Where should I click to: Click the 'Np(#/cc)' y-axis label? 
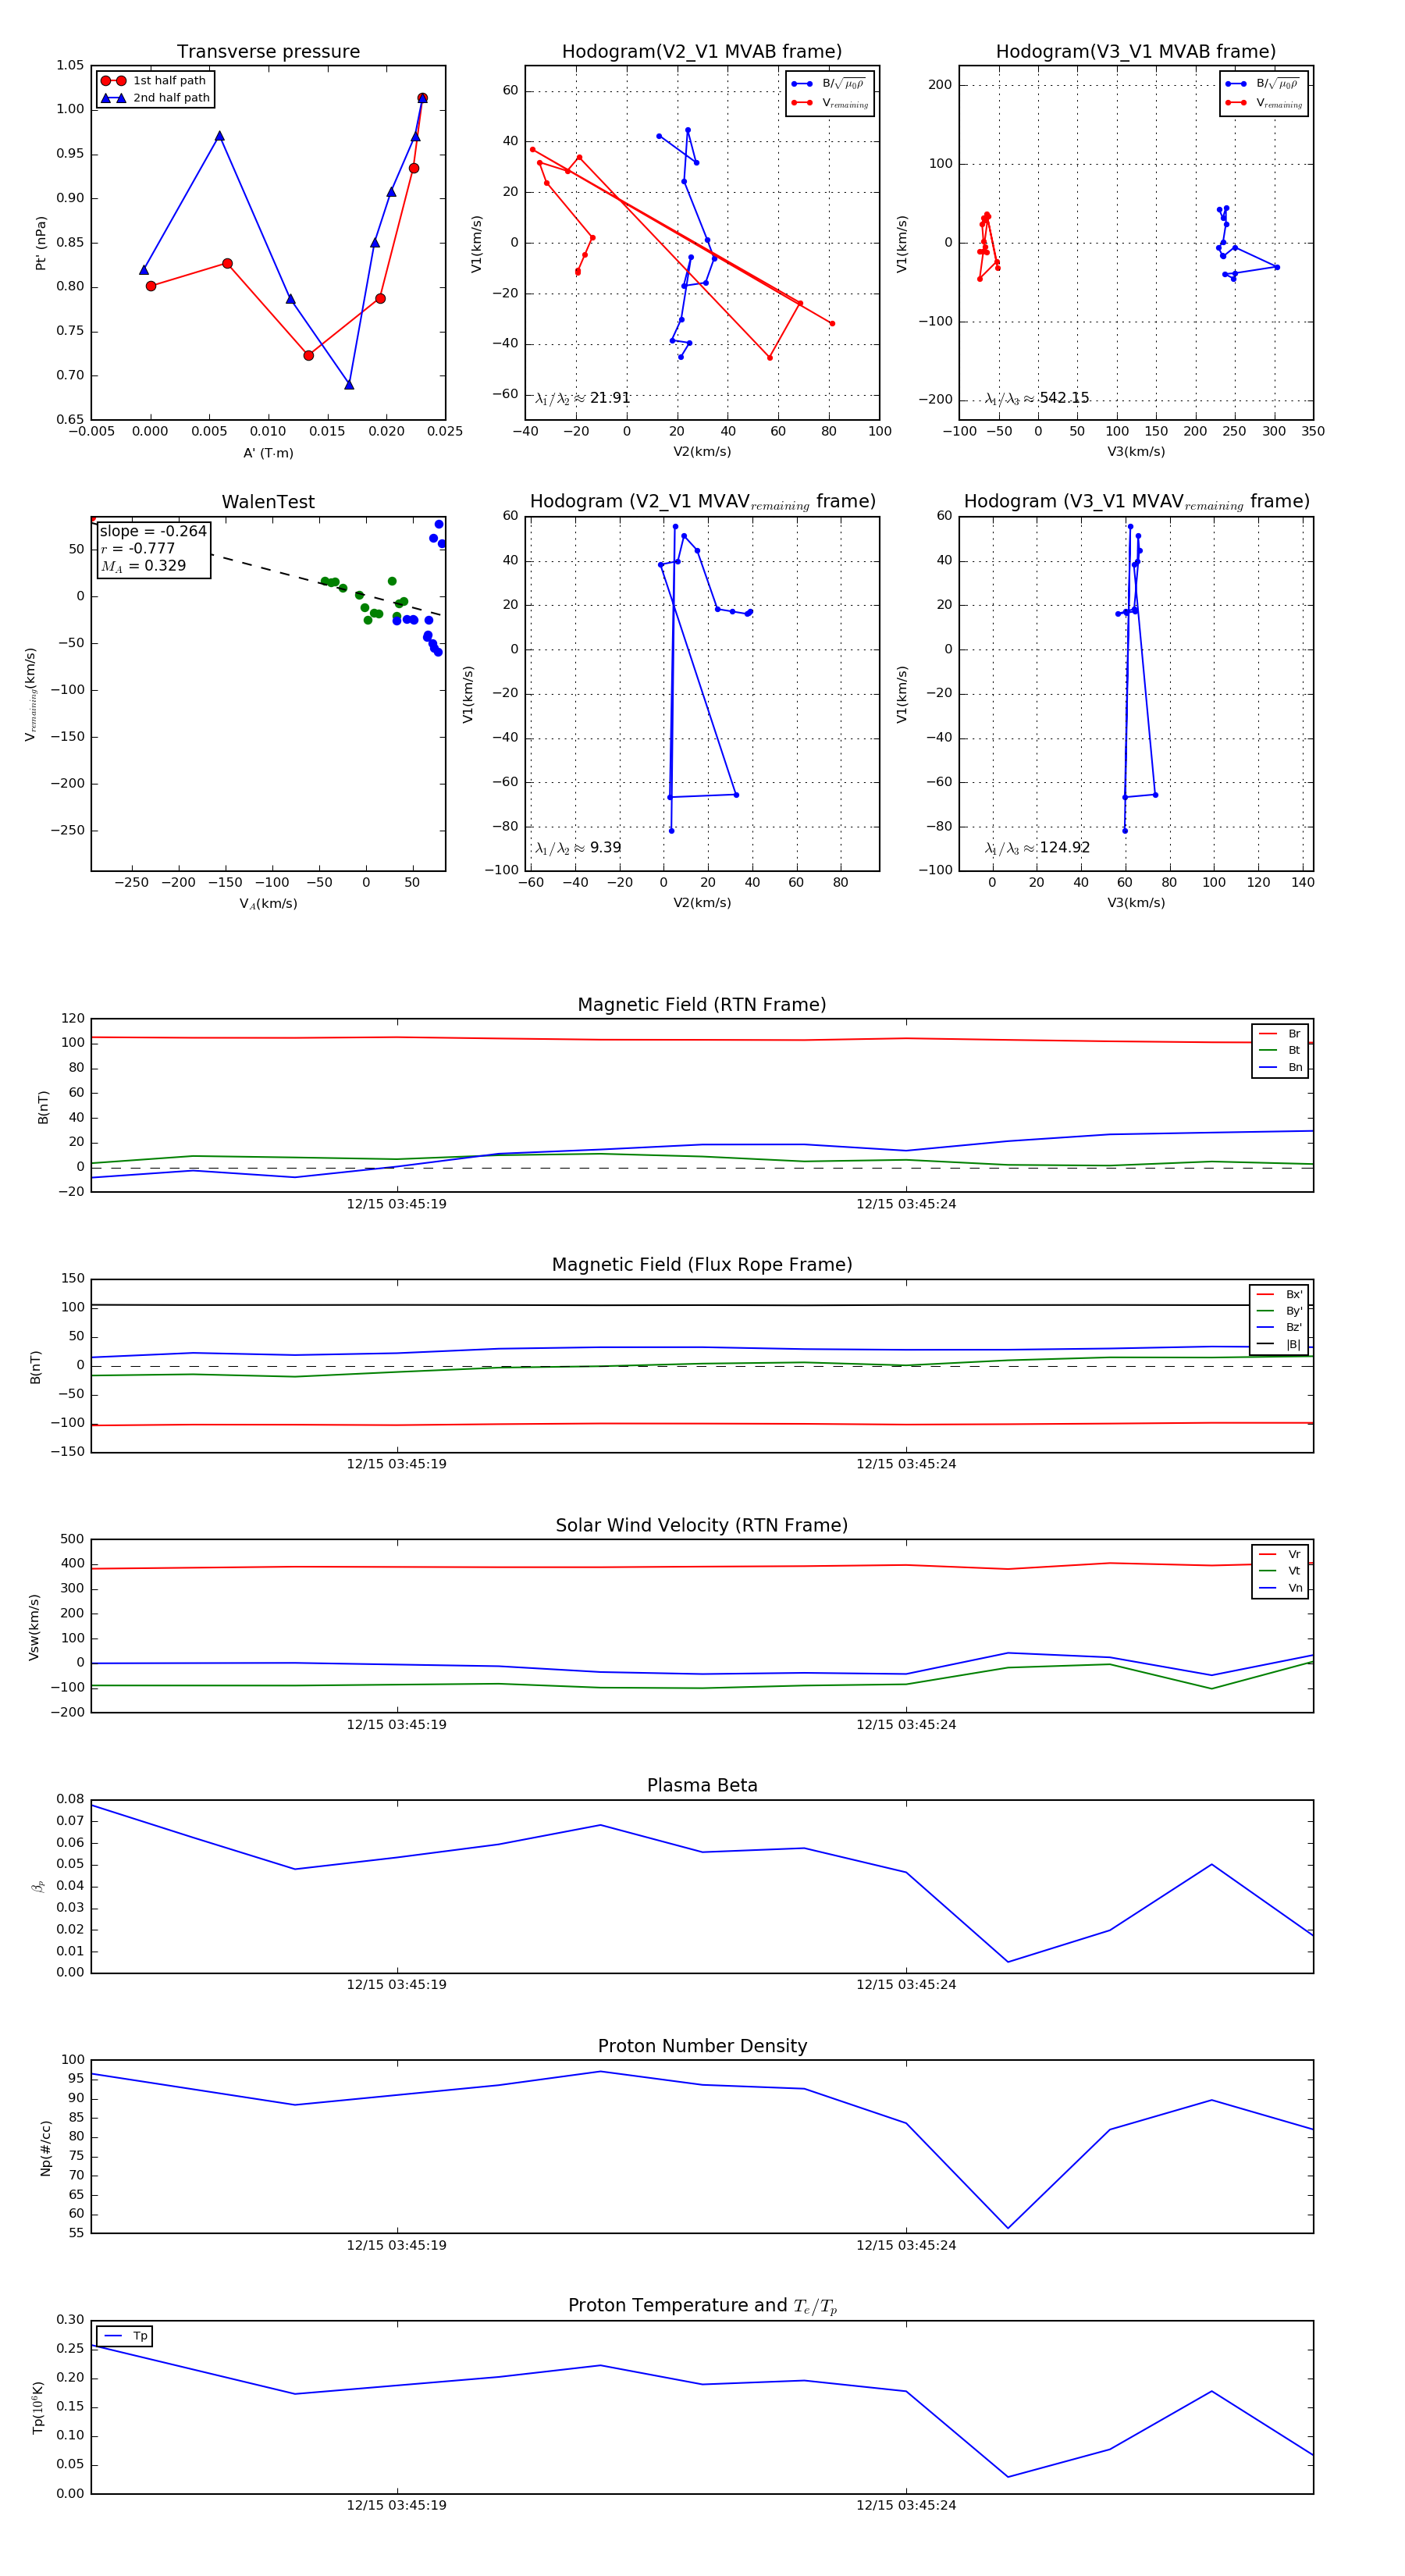pyautogui.click(x=45, y=2148)
